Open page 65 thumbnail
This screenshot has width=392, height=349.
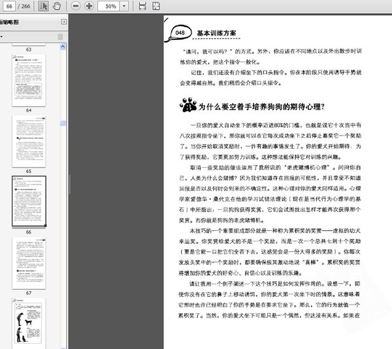click(x=29, y=142)
